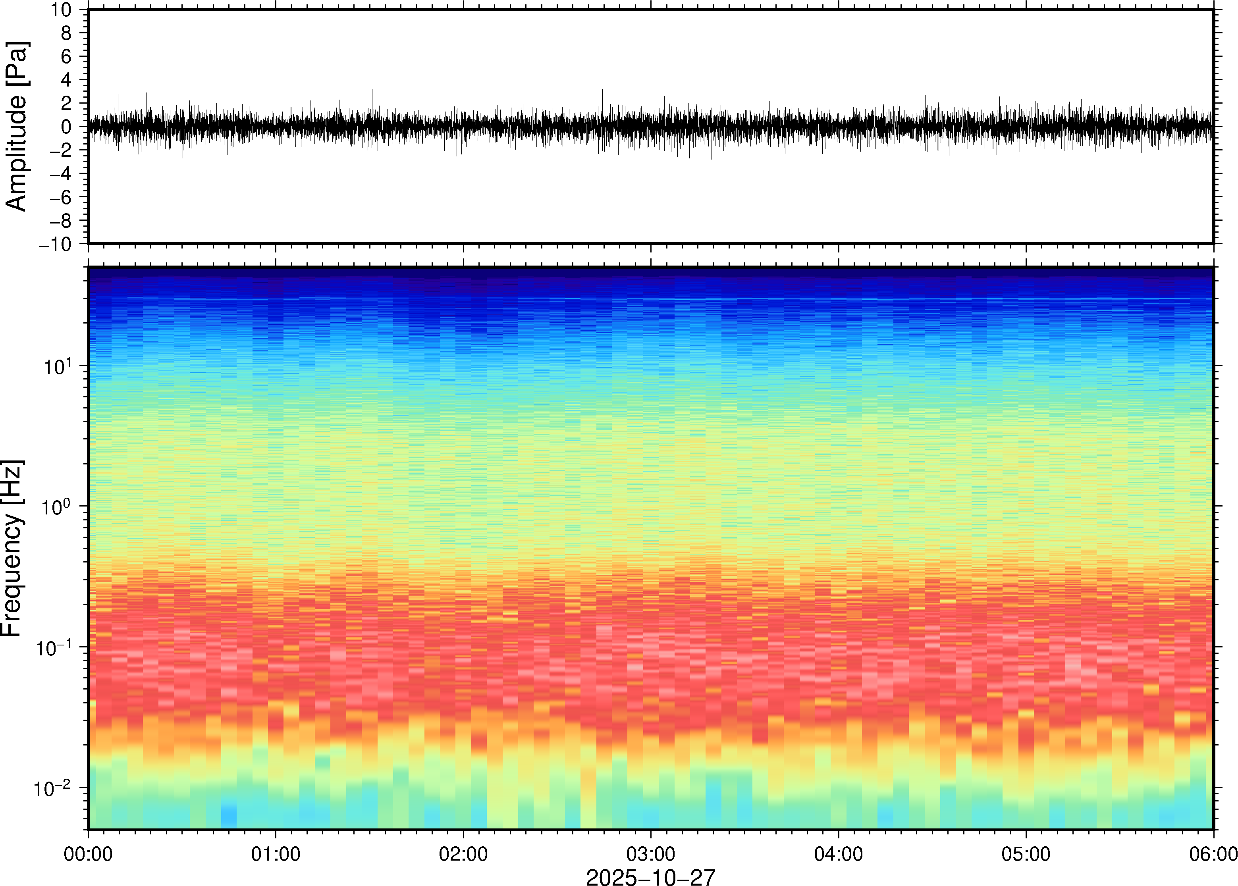Click the 04:00 time axis label
Image resolution: width=1238 pixels, height=886 pixels.
pyautogui.click(x=838, y=854)
